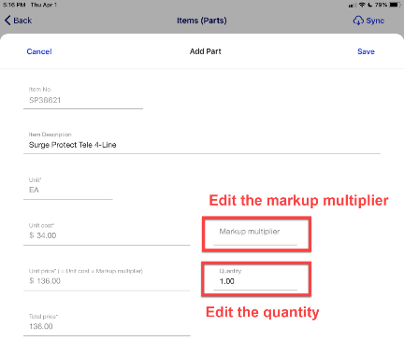Tap the Back label
Image resolution: width=404 pixels, height=355 pixels.
click(x=22, y=21)
